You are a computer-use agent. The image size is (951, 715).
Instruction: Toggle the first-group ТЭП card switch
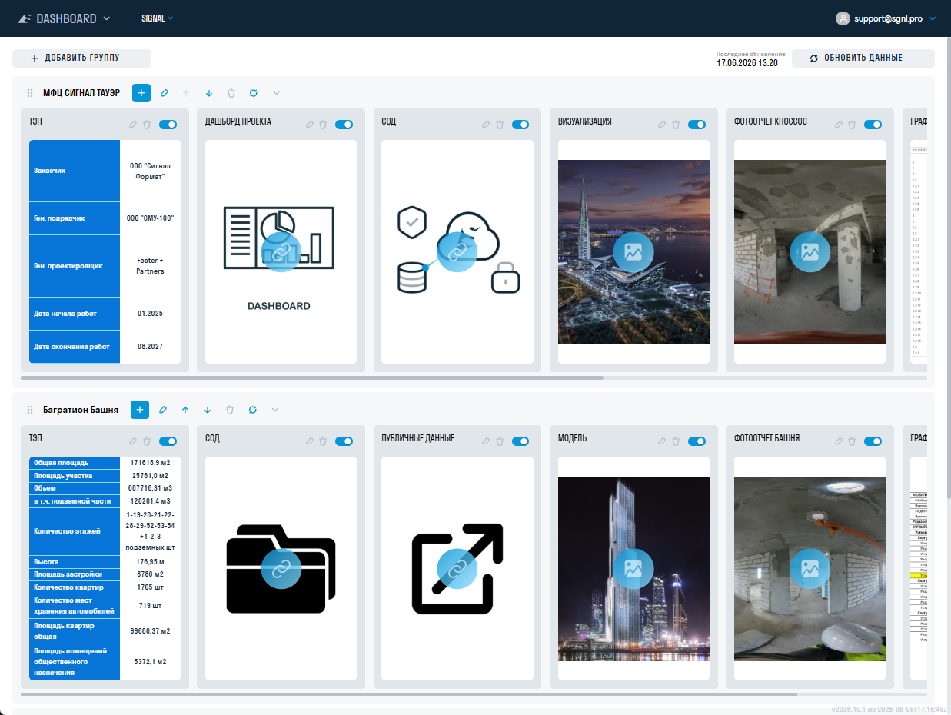[168, 125]
